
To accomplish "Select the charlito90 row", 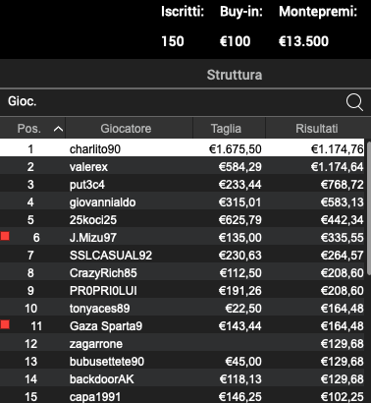I will point(183,147).
